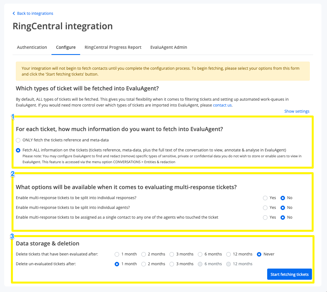Go back to integrations link
The width and height of the screenshot is (327, 292).
tap(35, 13)
